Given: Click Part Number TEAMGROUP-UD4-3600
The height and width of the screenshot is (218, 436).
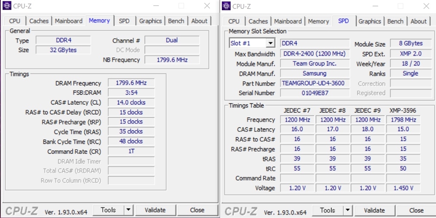Looking at the screenshot, I should [315, 83].
